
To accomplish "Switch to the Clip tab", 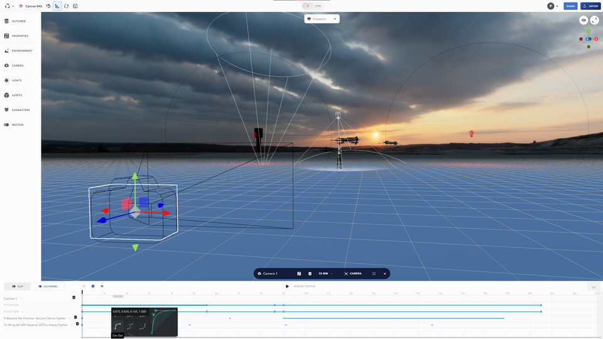I will coord(17,286).
